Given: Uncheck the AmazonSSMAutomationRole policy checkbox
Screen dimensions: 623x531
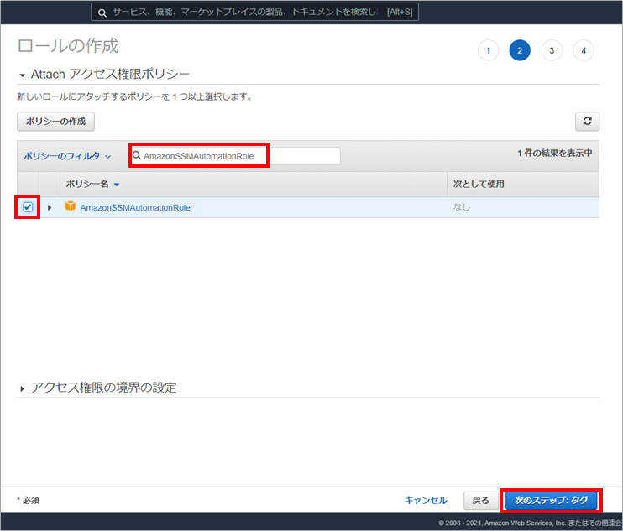Looking at the screenshot, I should (x=28, y=206).
